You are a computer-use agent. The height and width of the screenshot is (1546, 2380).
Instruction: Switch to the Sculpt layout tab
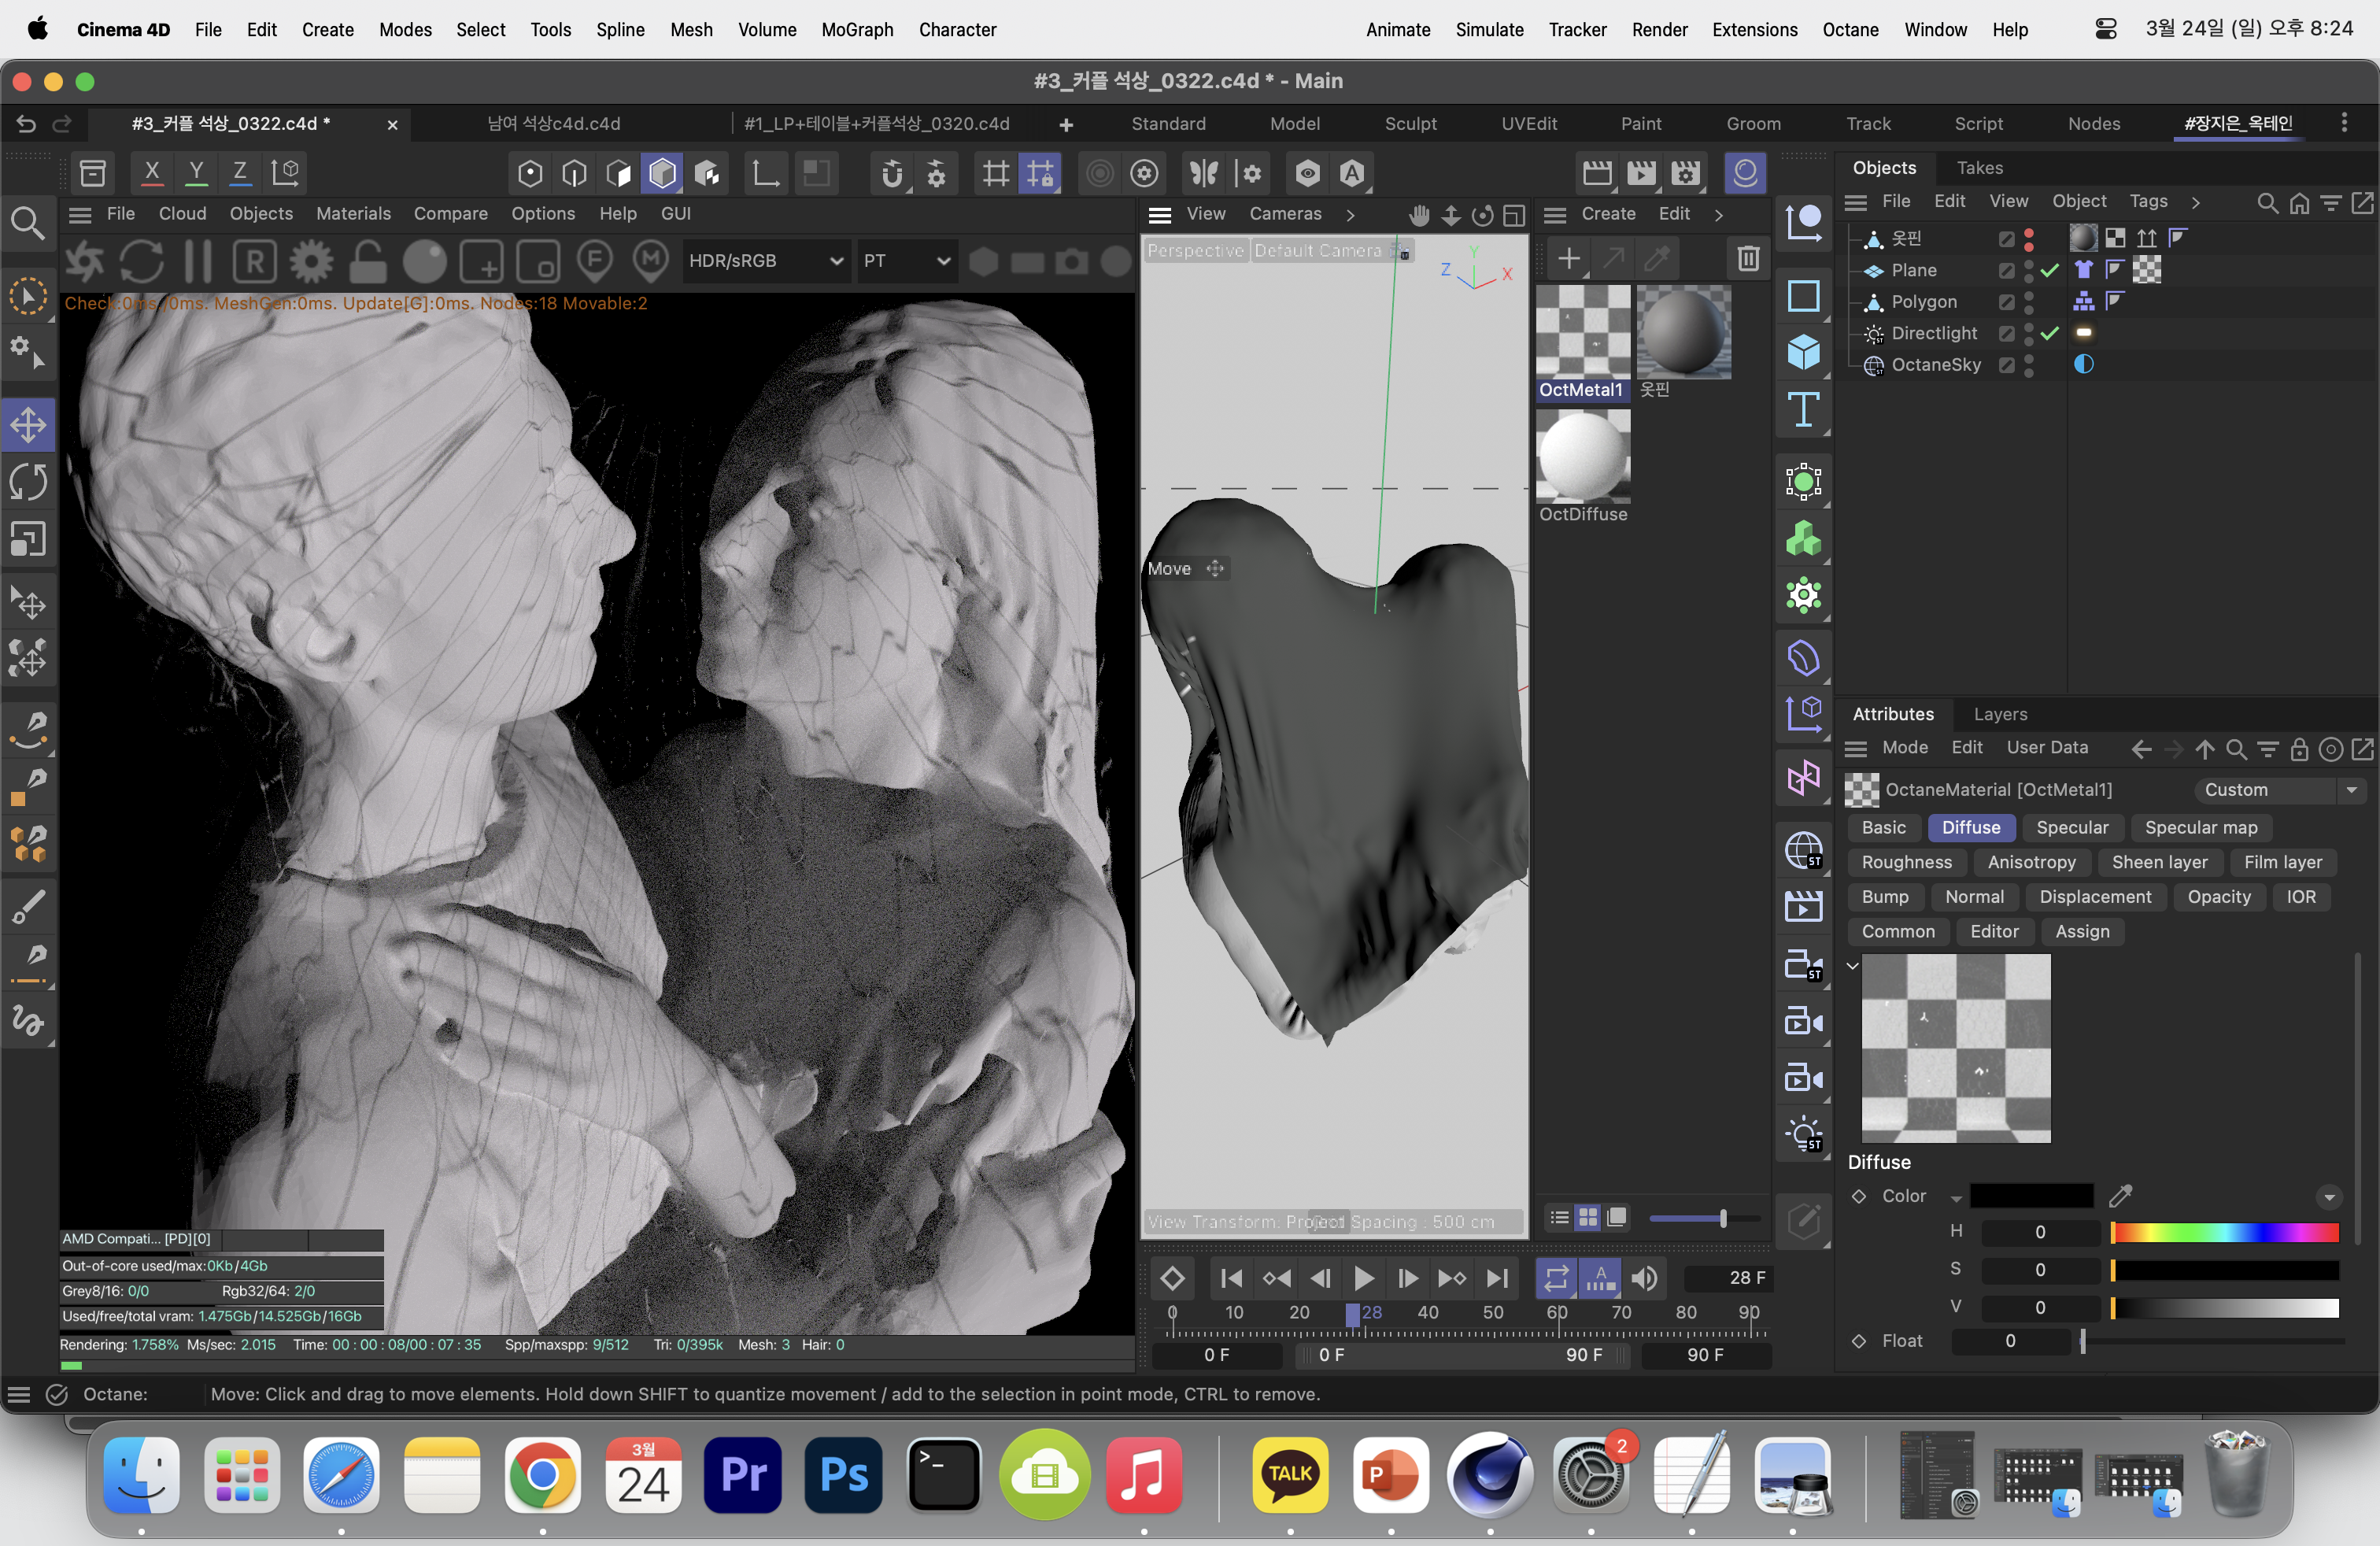(1410, 123)
